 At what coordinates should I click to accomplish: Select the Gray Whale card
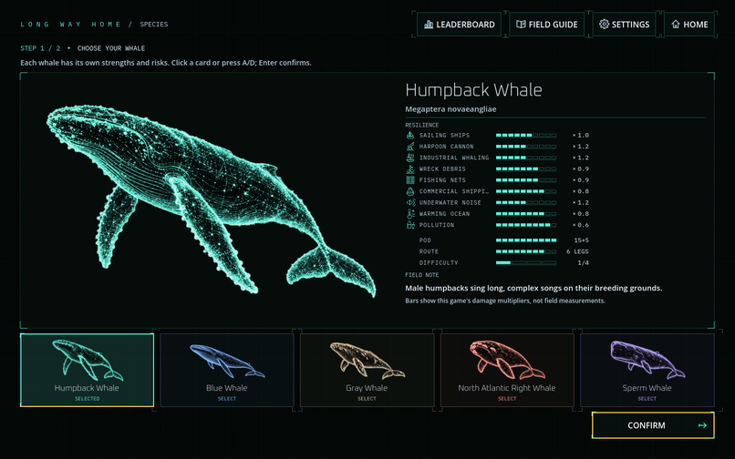tap(367, 370)
